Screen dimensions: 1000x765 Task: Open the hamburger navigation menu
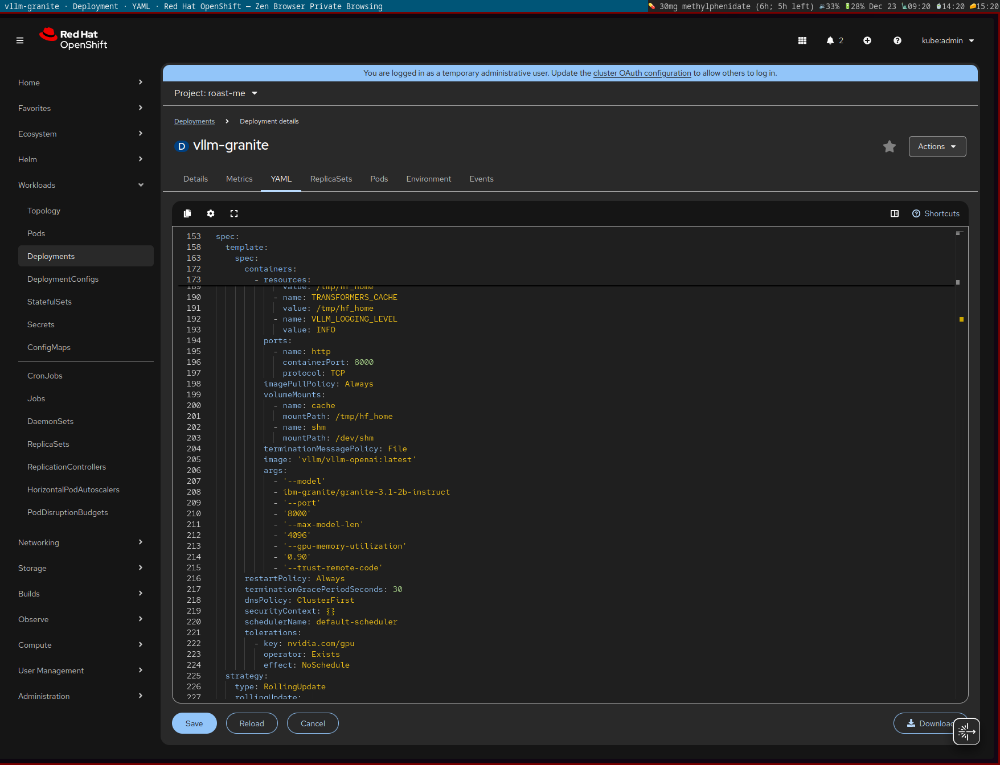(20, 40)
